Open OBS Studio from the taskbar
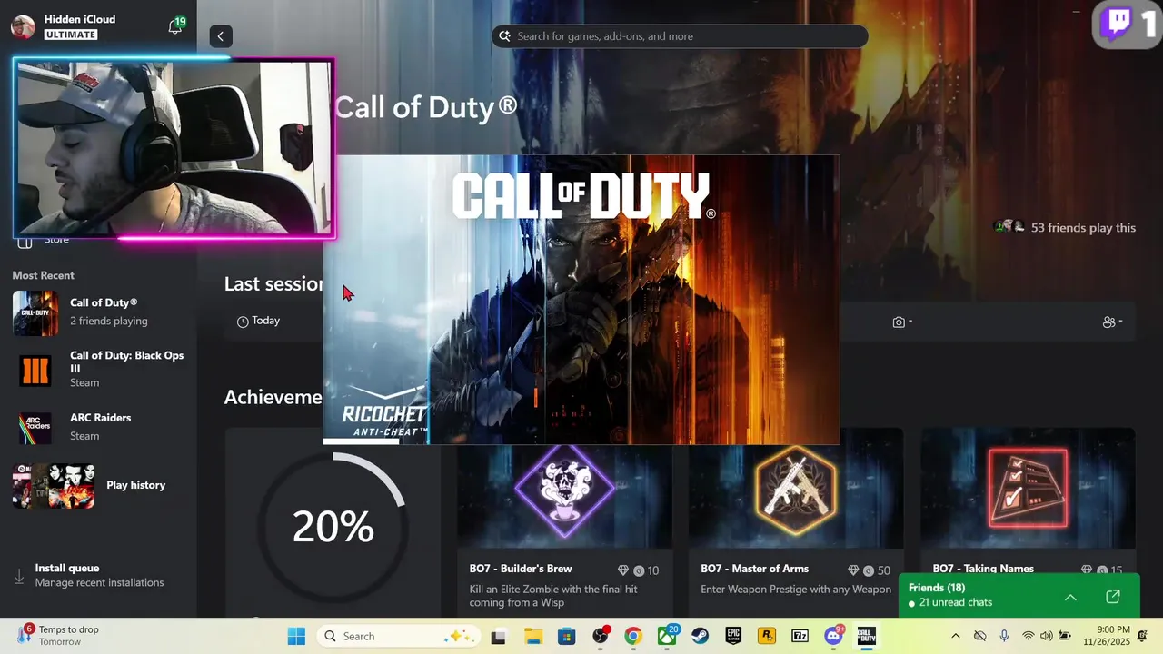The image size is (1163, 654). 600,637
